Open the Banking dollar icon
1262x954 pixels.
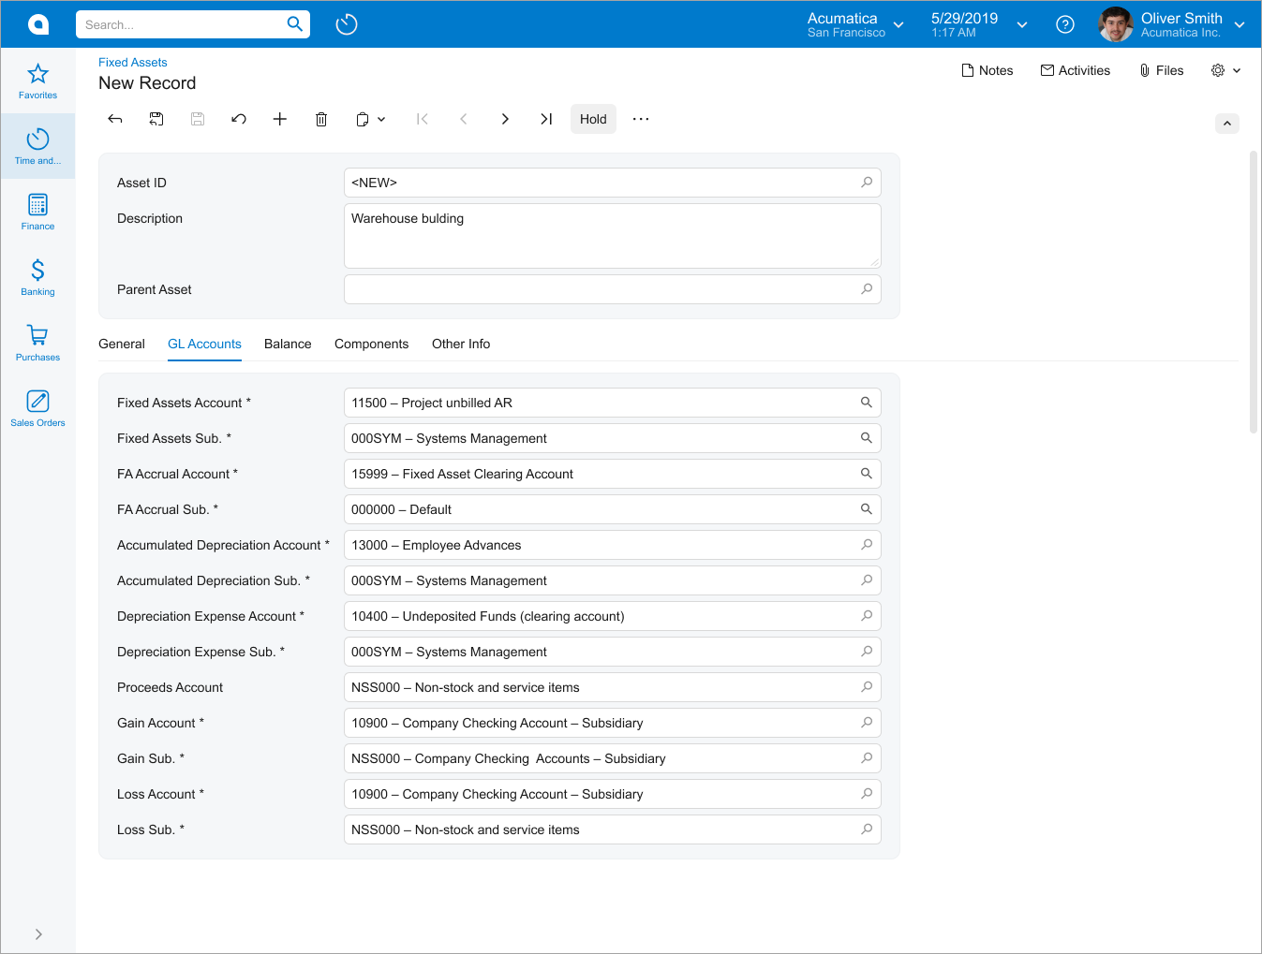37,271
